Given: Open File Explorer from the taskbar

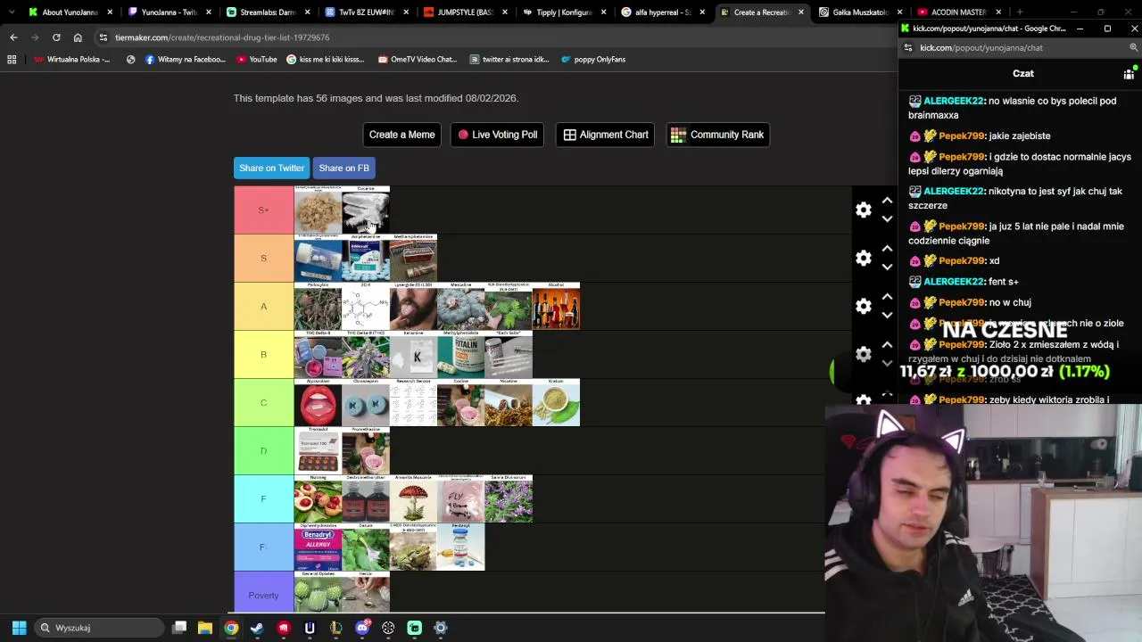Looking at the screenshot, I should [x=205, y=628].
